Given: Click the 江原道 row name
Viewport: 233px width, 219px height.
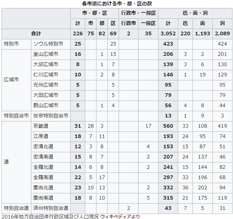Looking at the screenshot, I should click(41, 136).
